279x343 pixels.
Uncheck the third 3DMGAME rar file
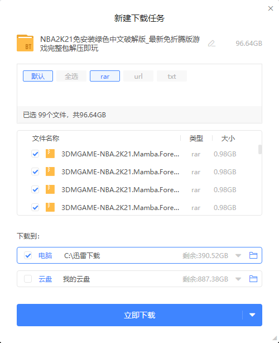(35, 189)
